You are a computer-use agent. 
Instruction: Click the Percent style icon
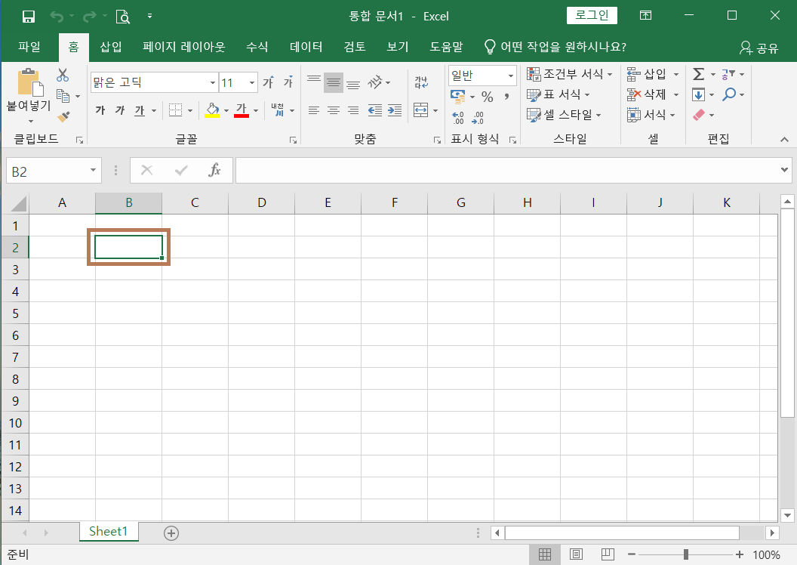[487, 97]
